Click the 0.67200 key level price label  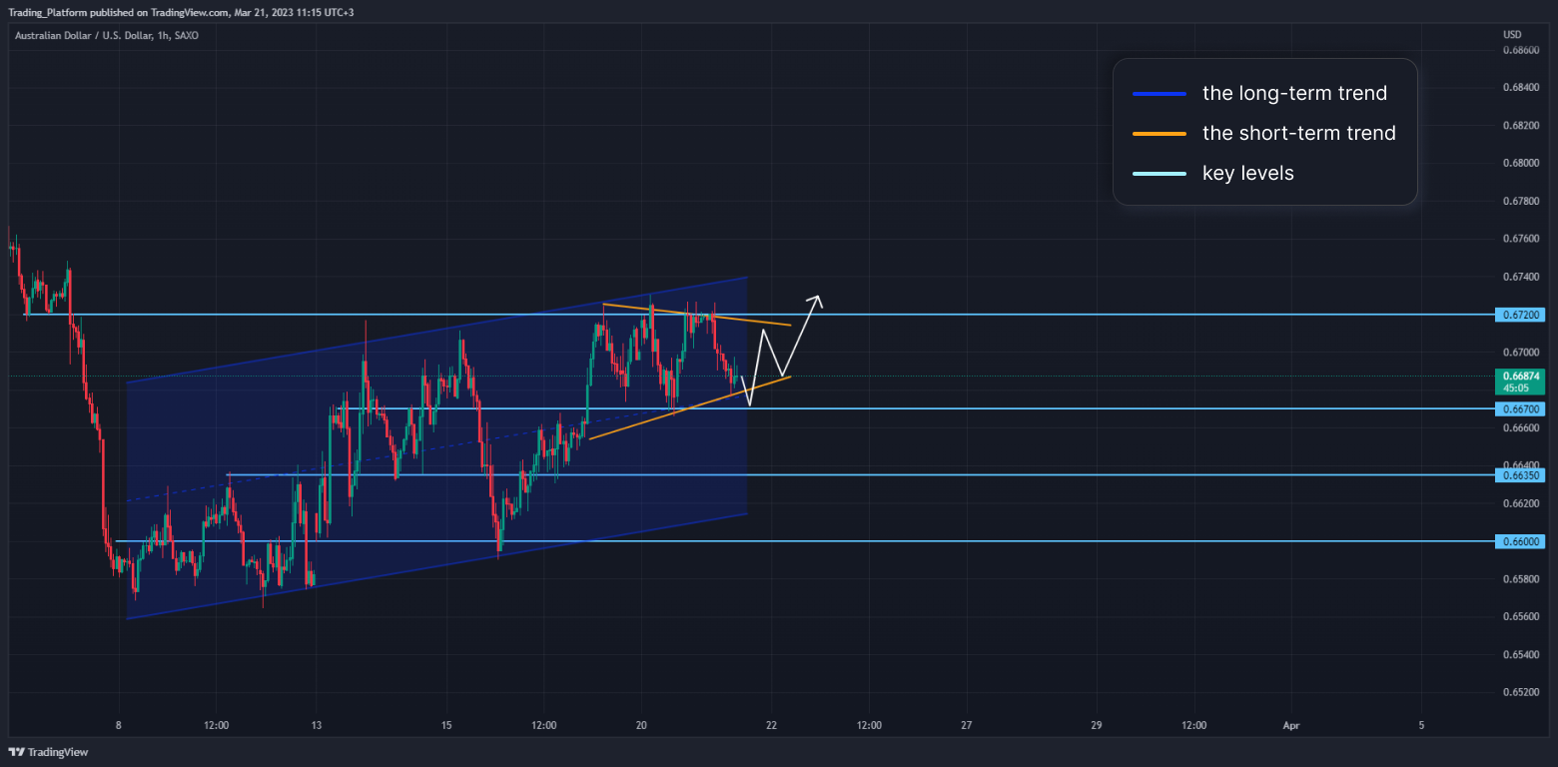(x=1520, y=315)
